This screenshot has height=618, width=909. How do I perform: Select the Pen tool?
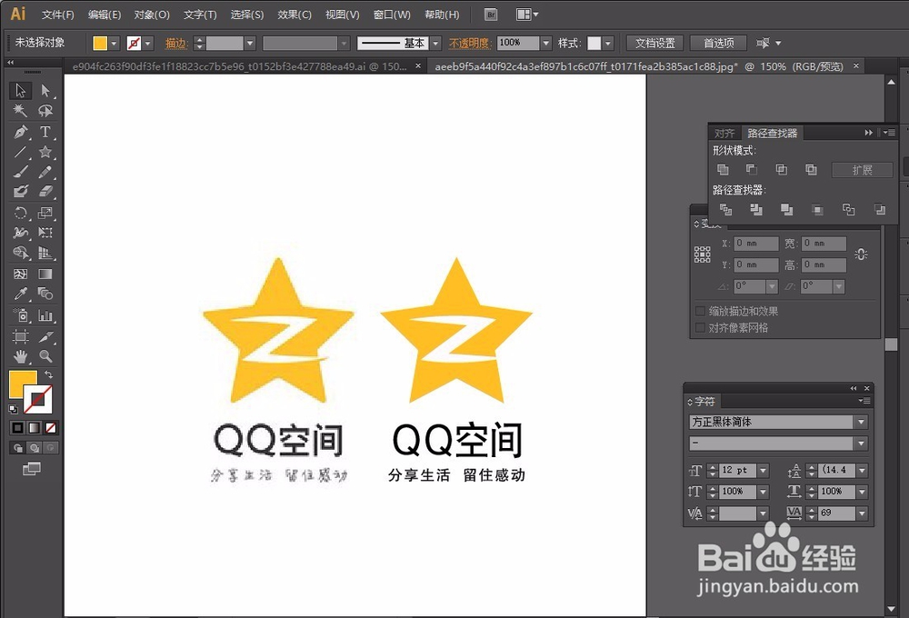point(20,132)
